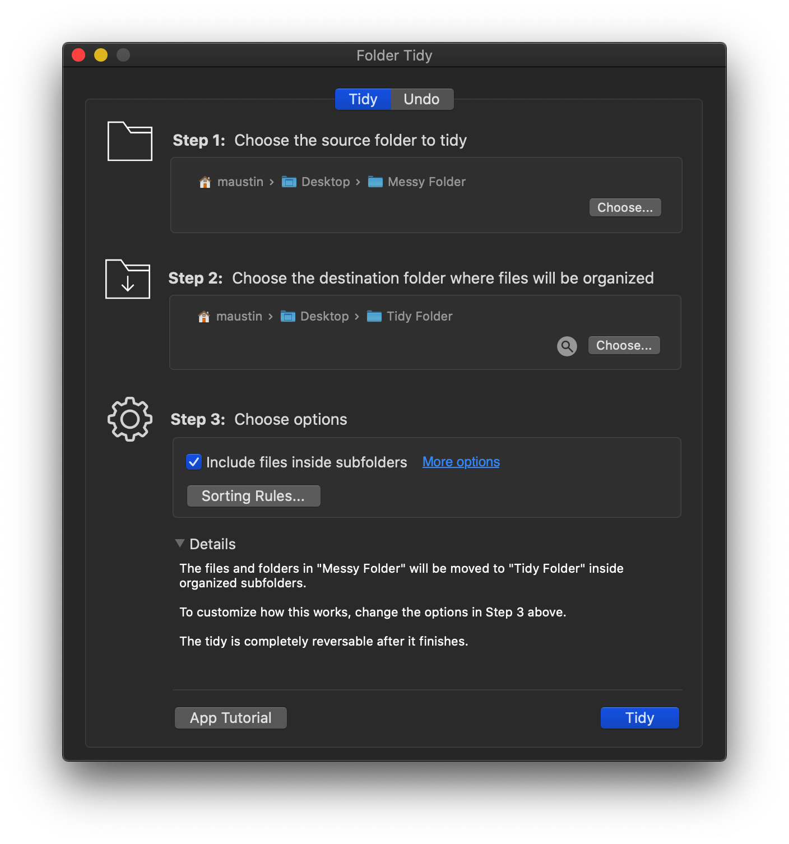Close the Folder Tidy window

click(x=78, y=55)
